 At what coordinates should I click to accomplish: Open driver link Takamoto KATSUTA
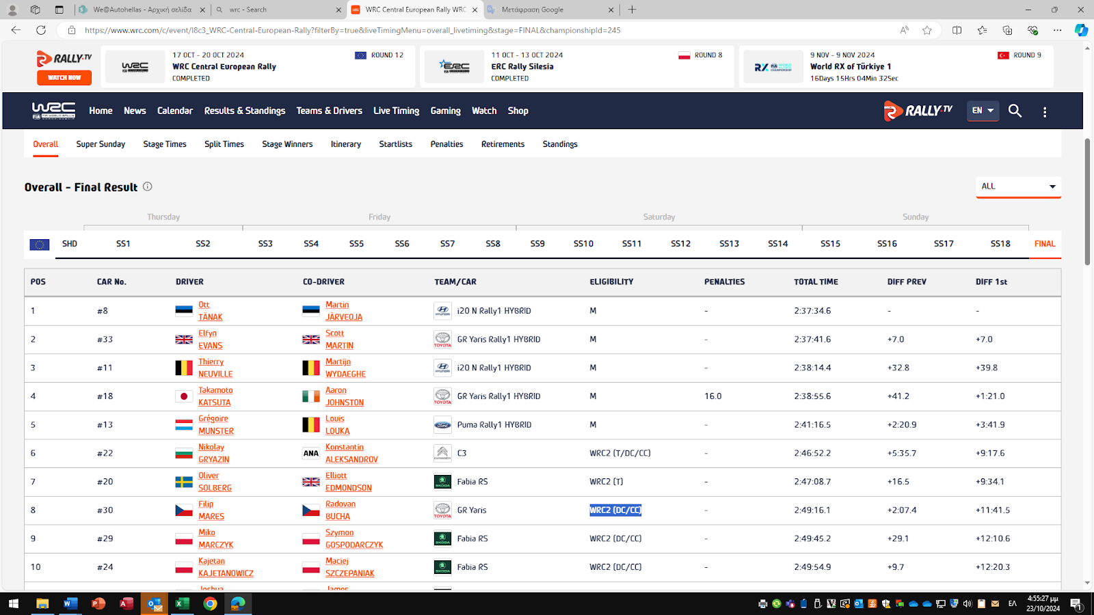[215, 396]
